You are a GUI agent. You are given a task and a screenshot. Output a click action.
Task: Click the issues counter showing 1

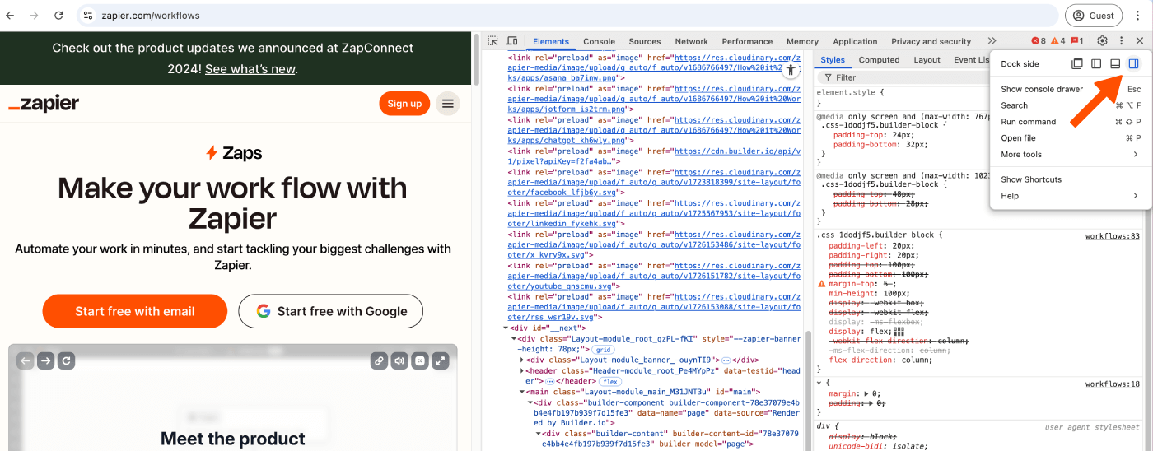[1077, 41]
